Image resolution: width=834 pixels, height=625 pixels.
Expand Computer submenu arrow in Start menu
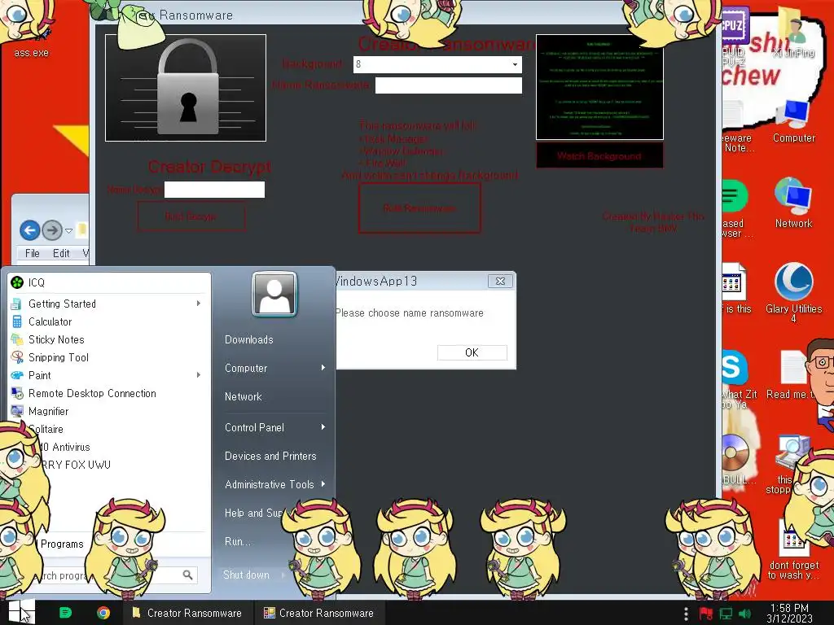point(323,368)
